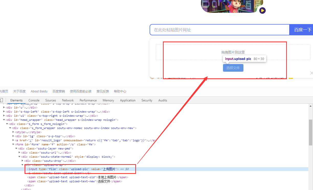Screen dimensions: 313x190
Task: Expand the soutu-url div node
Action: coord(19,152)
